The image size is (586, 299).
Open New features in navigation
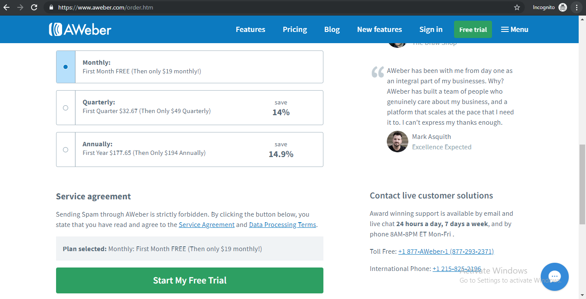[x=379, y=29]
